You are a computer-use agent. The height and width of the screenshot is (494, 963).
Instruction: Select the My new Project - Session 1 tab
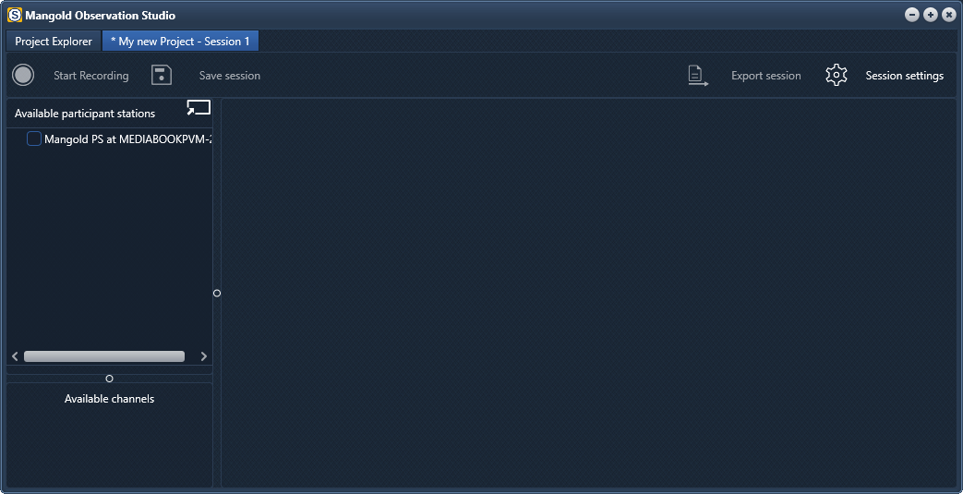[180, 42]
